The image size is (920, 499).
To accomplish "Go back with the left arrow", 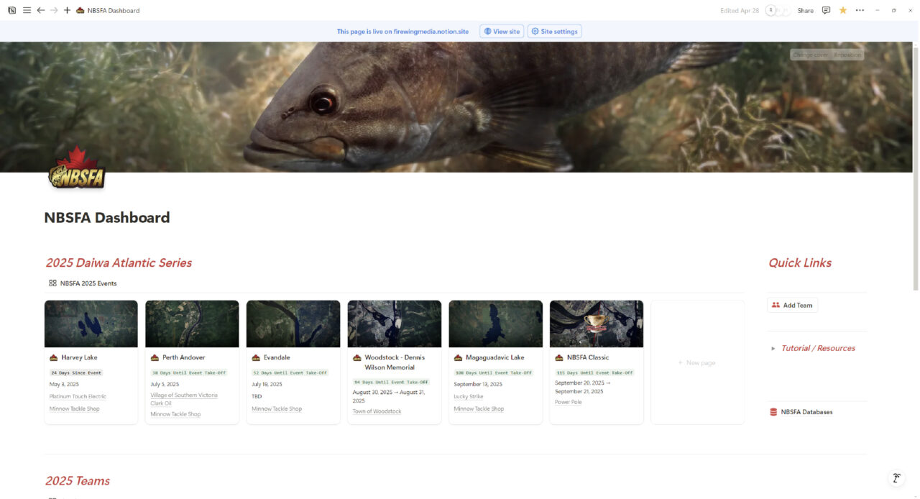I will [40, 11].
